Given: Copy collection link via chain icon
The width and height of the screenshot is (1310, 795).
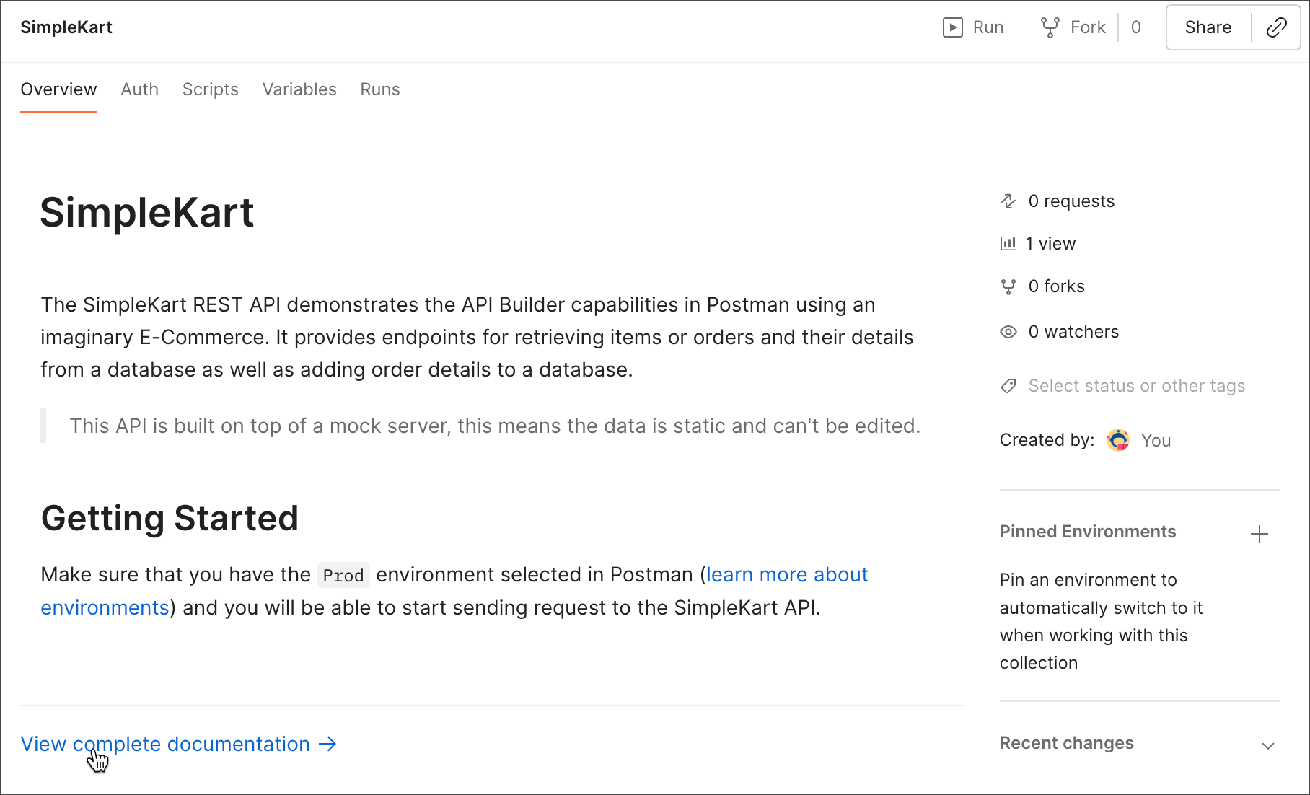Looking at the screenshot, I should 1276,27.
